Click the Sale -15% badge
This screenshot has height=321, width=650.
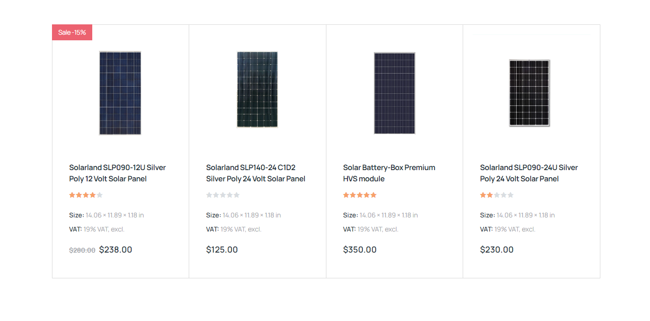point(72,32)
